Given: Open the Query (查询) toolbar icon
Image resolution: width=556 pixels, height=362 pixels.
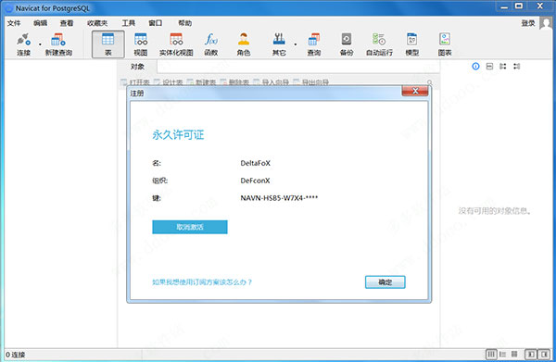Looking at the screenshot, I should tap(314, 44).
